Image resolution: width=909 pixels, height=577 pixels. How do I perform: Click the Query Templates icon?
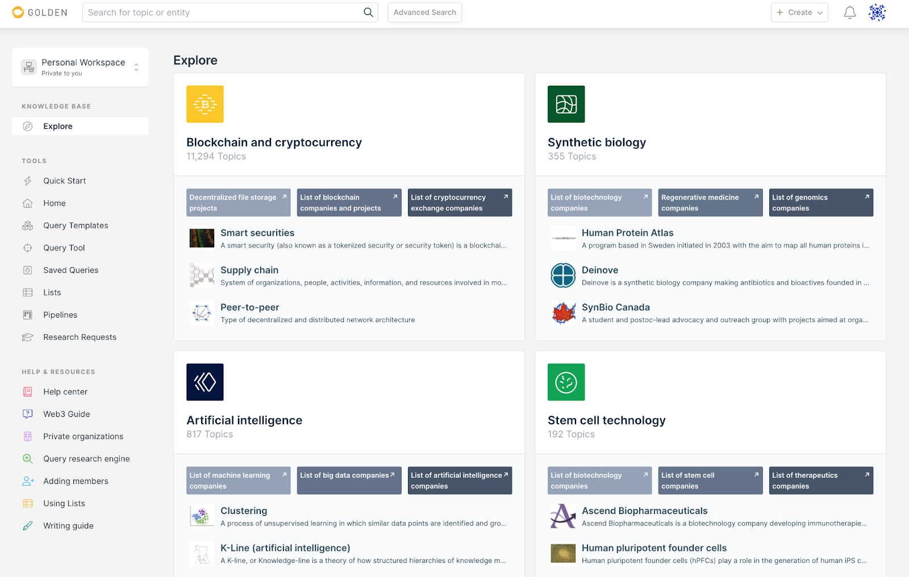coord(27,226)
